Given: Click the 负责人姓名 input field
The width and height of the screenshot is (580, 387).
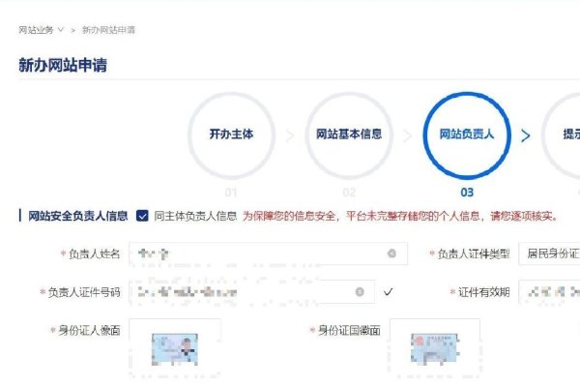Looking at the screenshot, I should tap(268, 253).
